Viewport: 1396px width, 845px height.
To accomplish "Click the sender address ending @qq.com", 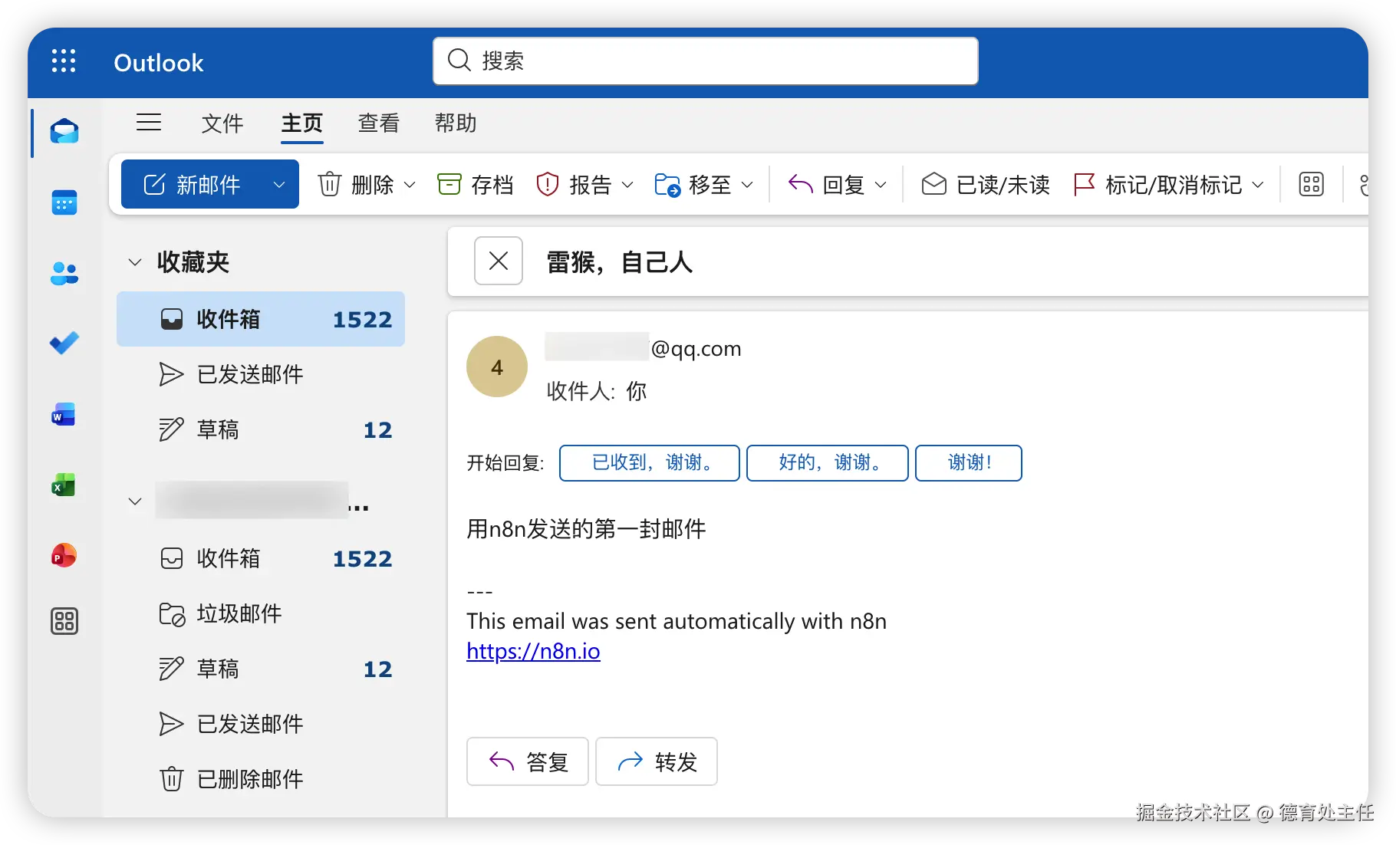I will [643, 348].
